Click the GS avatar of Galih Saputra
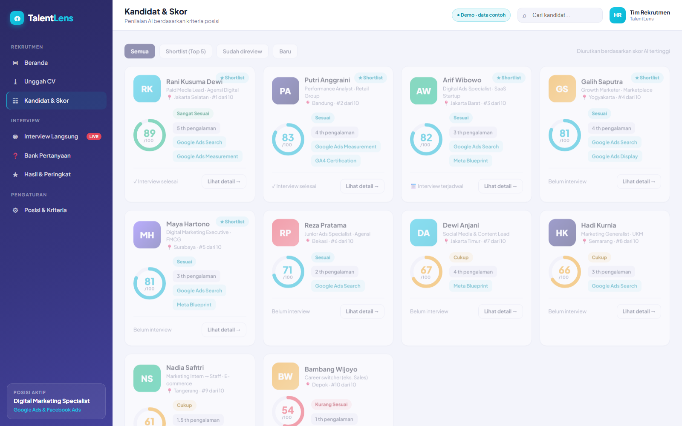This screenshot has width=682, height=426. pyautogui.click(x=562, y=89)
